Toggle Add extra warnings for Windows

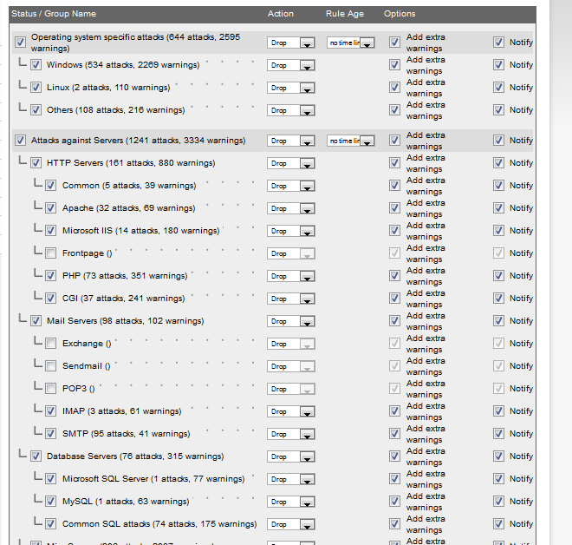[x=394, y=65]
